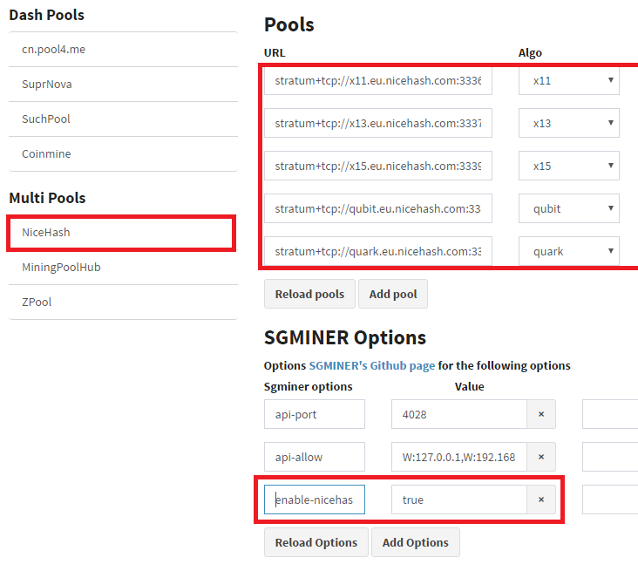Screen dimensions: 638x571
Task: Select ZPool multi pool entry
Action: click(x=123, y=302)
